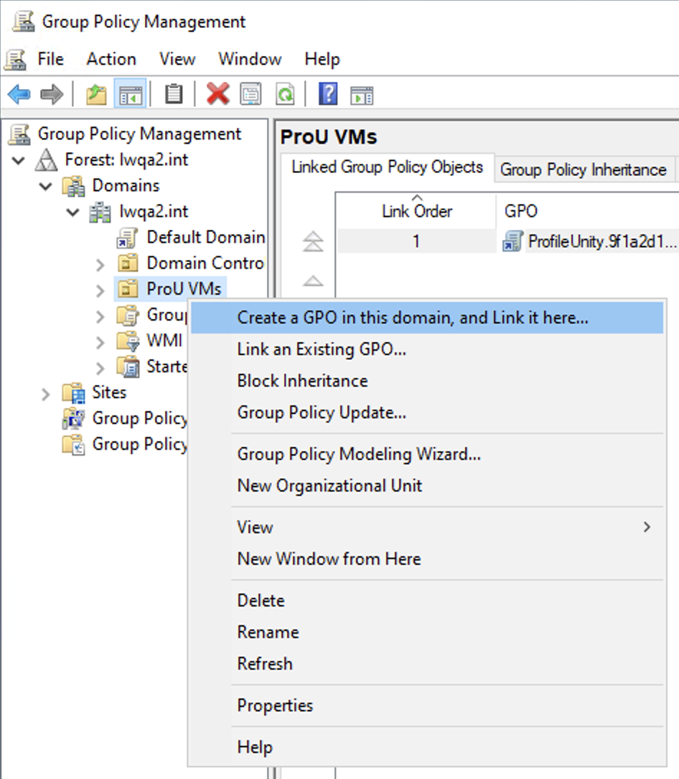The width and height of the screenshot is (679, 779).
Task: Click the green Refresh toolbar icon
Action: click(285, 94)
